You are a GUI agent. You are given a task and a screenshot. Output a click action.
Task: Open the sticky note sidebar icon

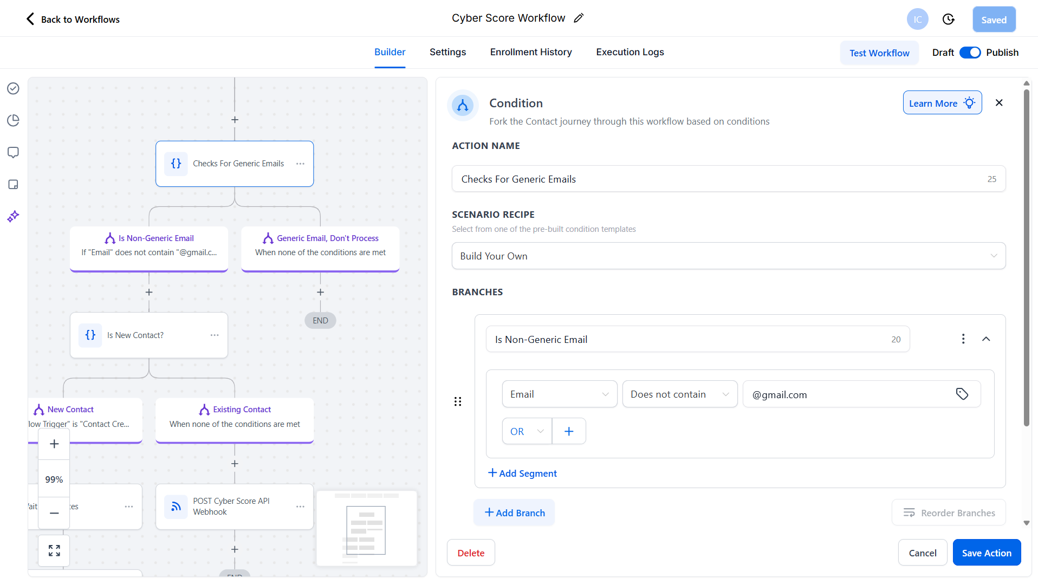[14, 185]
